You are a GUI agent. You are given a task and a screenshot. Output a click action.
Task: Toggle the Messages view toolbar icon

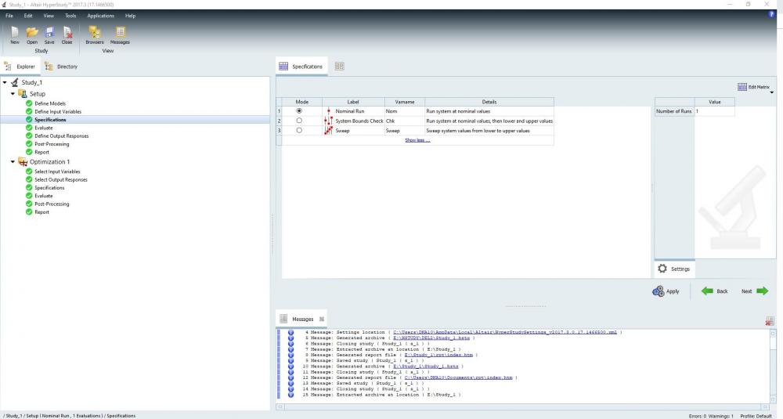121,32
